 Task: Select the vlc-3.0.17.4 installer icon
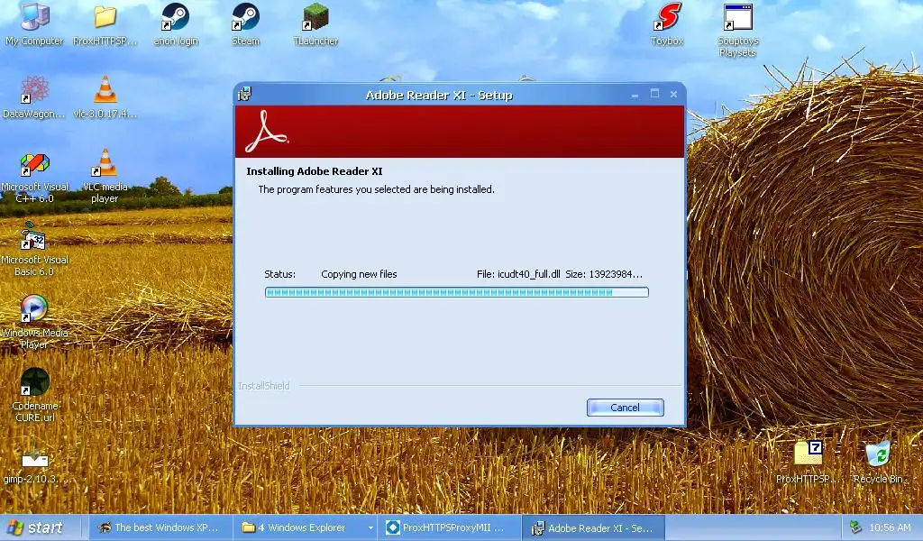tap(105, 97)
